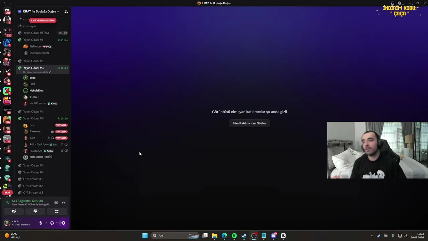Join Yayın Odası #4 voice channel

click(43, 111)
